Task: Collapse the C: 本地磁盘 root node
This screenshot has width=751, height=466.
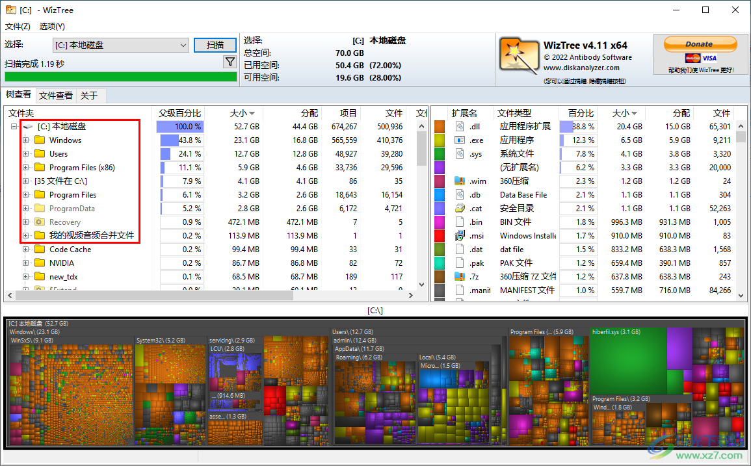Action: tap(14, 127)
